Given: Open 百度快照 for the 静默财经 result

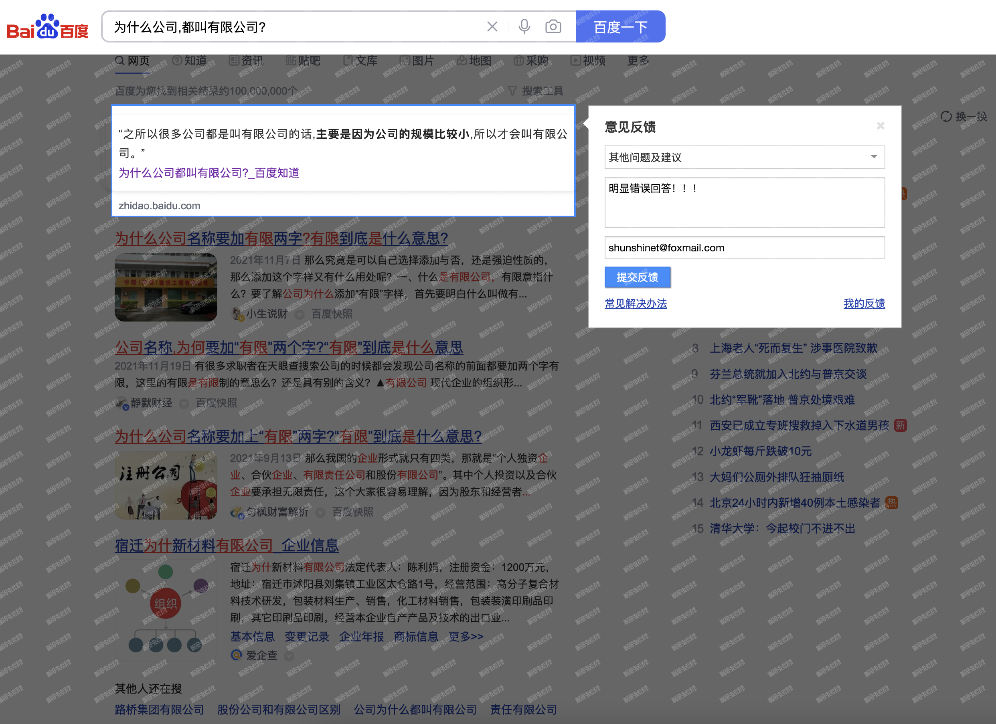Looking at the screenshot, I should 216,403.
